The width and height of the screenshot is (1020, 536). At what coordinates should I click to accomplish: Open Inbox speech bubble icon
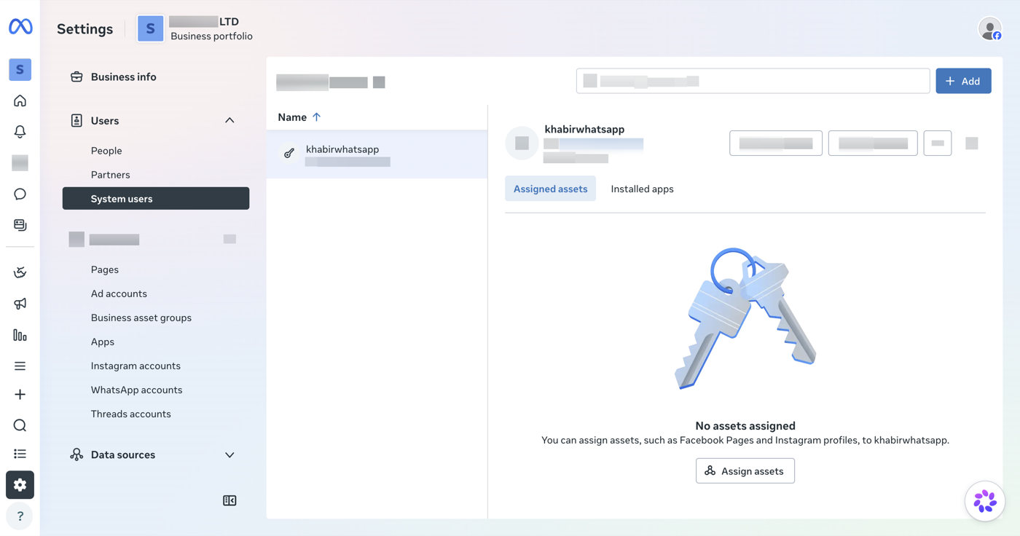[20, 194]
